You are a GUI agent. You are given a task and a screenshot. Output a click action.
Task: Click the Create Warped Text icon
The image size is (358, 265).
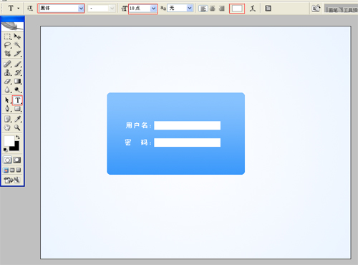253,9
